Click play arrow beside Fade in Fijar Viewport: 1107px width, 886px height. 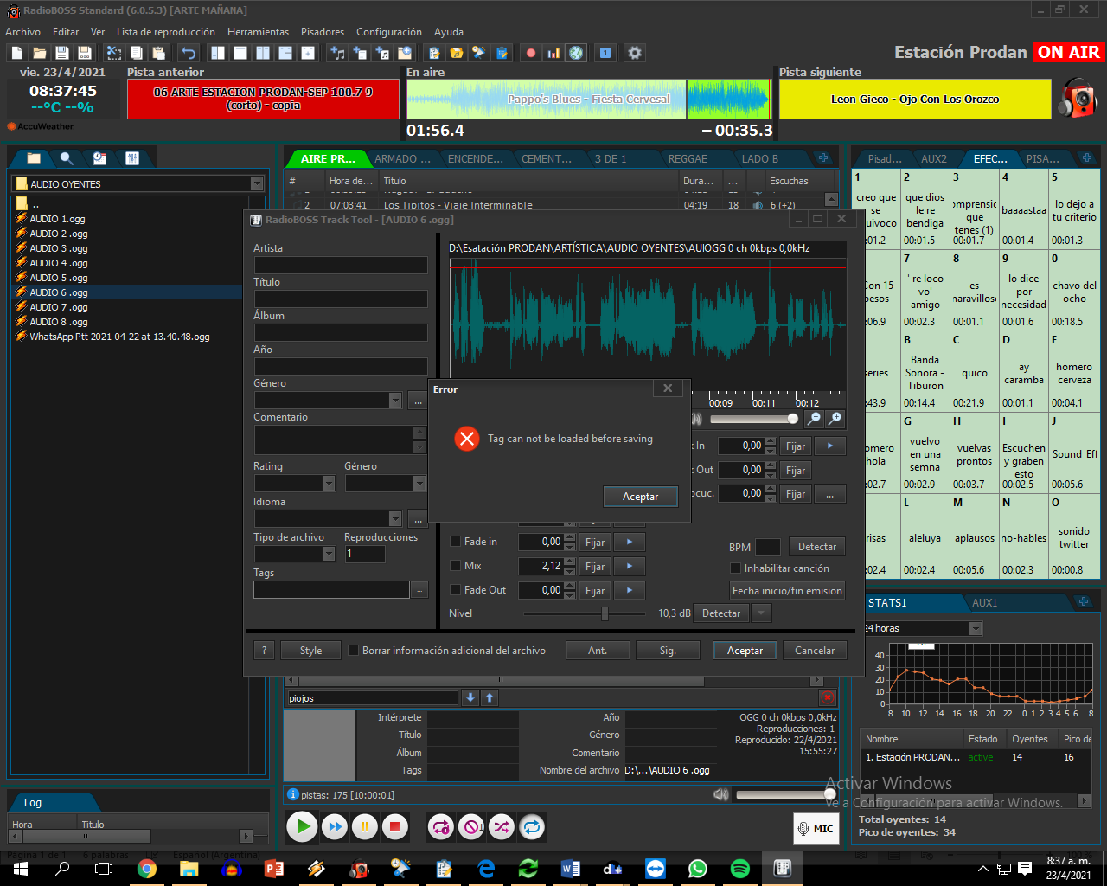(630, 543)
